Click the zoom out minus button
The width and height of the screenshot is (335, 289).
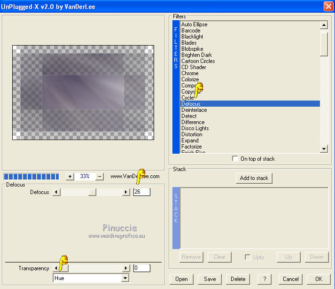[x=100, y=177]
